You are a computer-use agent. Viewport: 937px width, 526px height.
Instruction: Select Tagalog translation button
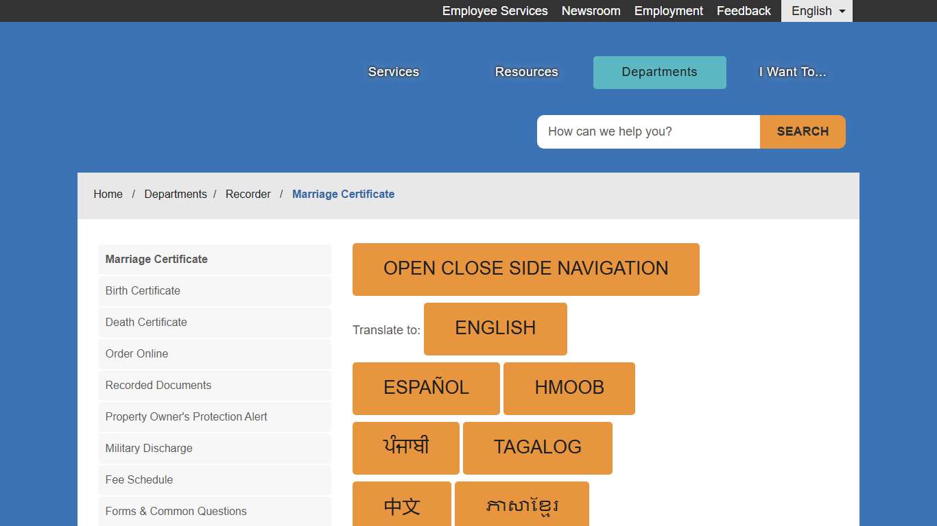point(537,448)
